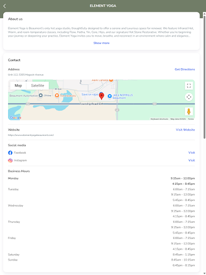
Task: Open map camera controls button
Action: (x=189, y=97)
